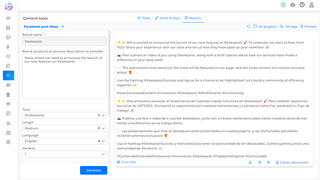
Task: Click the form panel vertical scrollbar
Action: (x=109, y=74)
